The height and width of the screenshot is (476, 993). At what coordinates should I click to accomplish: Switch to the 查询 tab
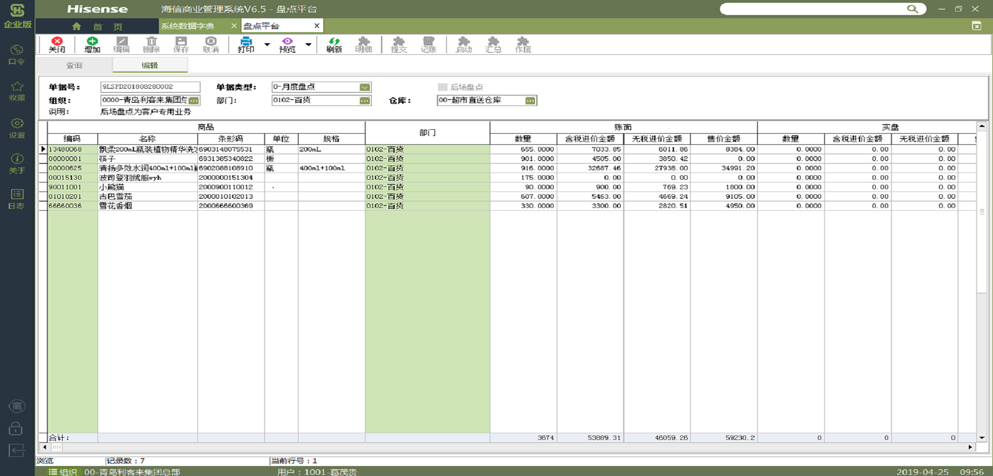click(x=74, y=65)
